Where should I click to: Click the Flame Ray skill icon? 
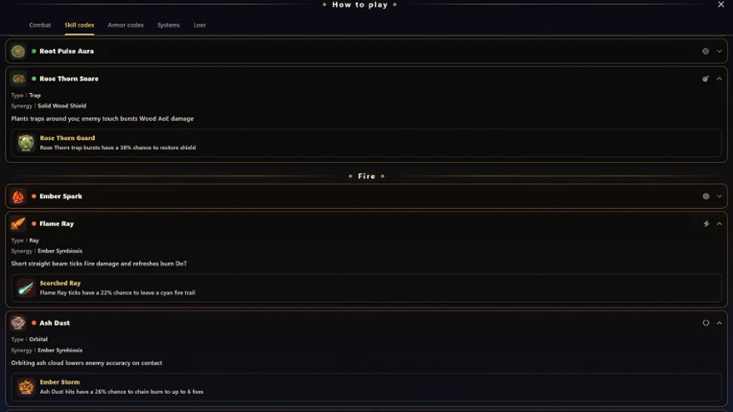pyautogui.click(x=18, y=224)
